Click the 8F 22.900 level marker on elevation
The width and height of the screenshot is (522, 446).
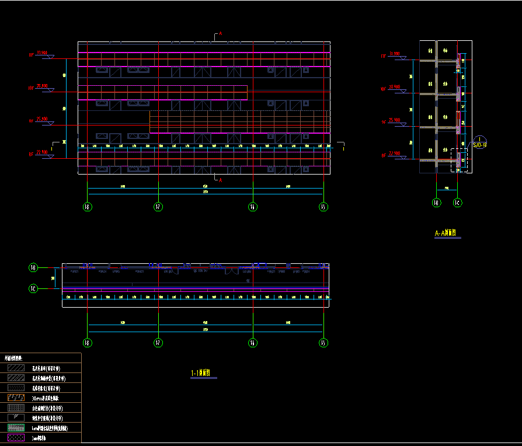[41, 154]
